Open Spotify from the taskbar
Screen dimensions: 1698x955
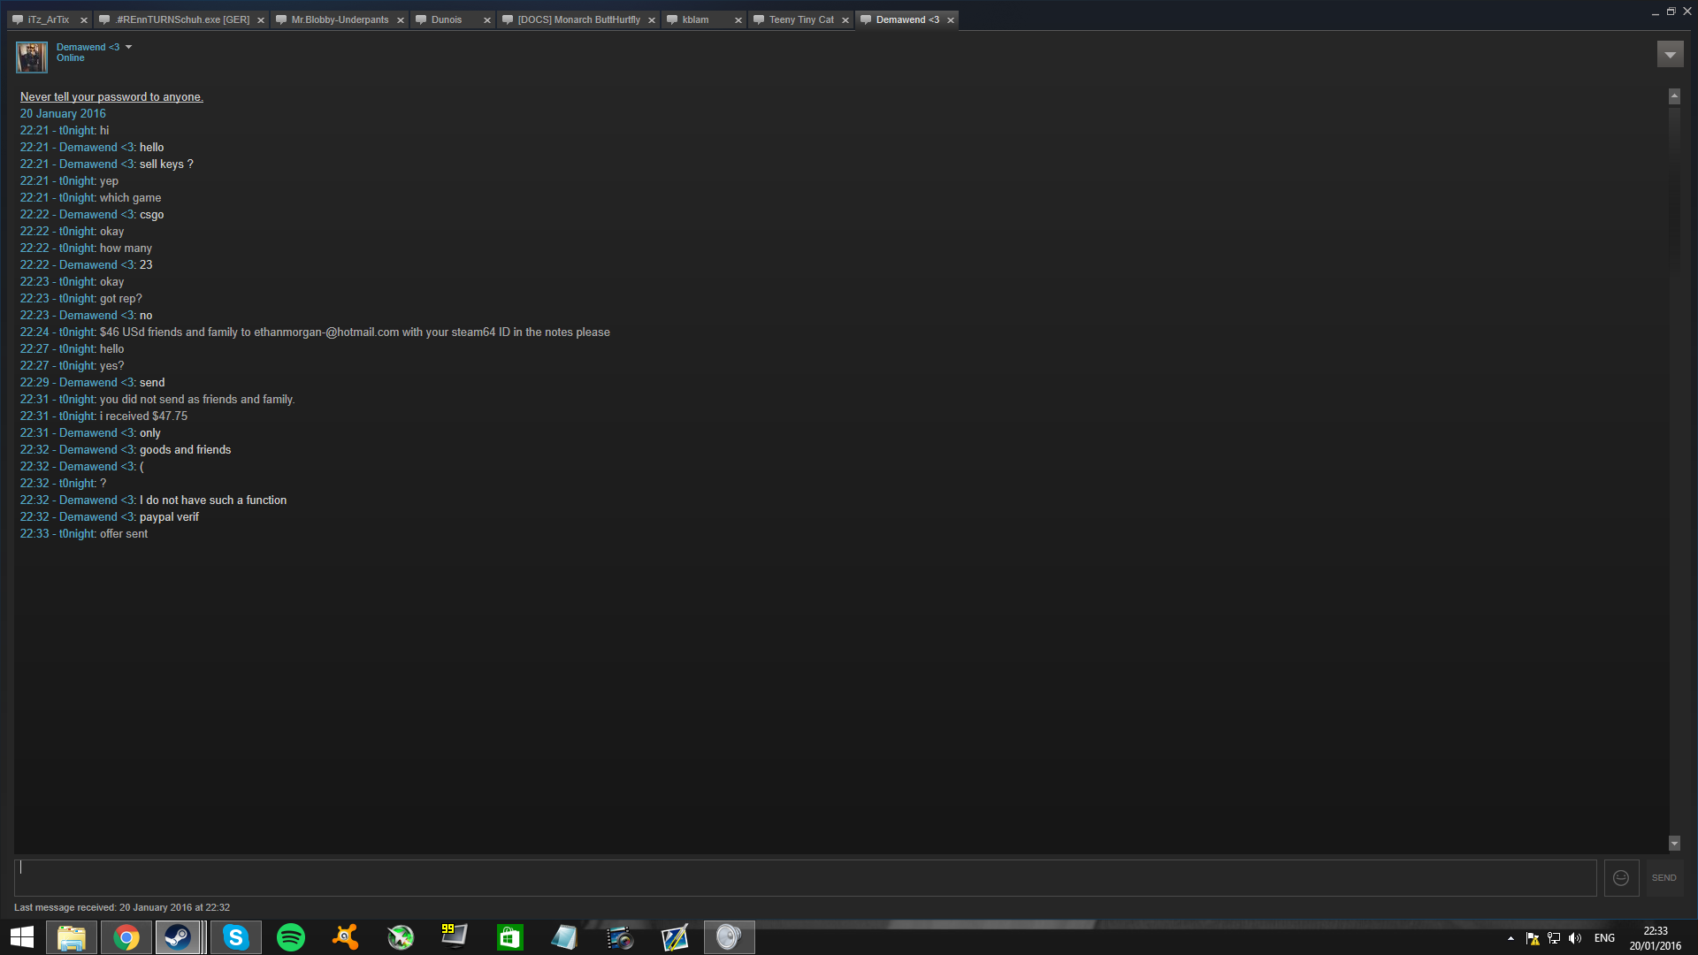(291, 937)
